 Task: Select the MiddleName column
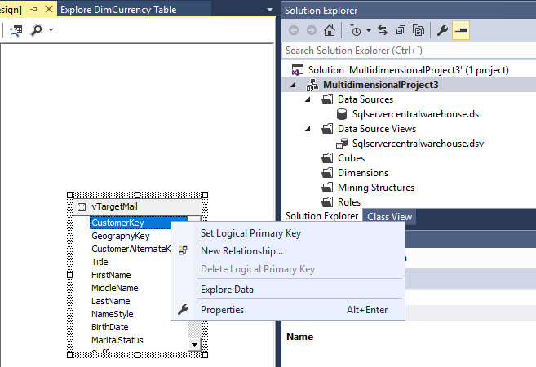[x=114, y=288]
